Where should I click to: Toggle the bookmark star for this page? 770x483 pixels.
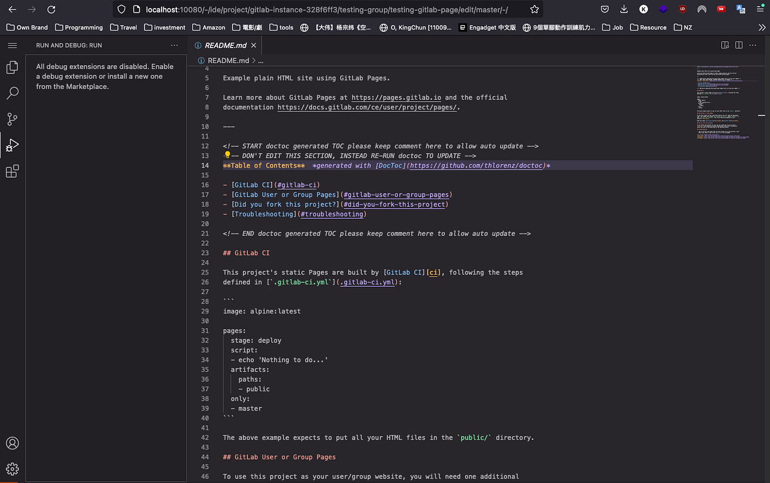(x=534, y=9)
